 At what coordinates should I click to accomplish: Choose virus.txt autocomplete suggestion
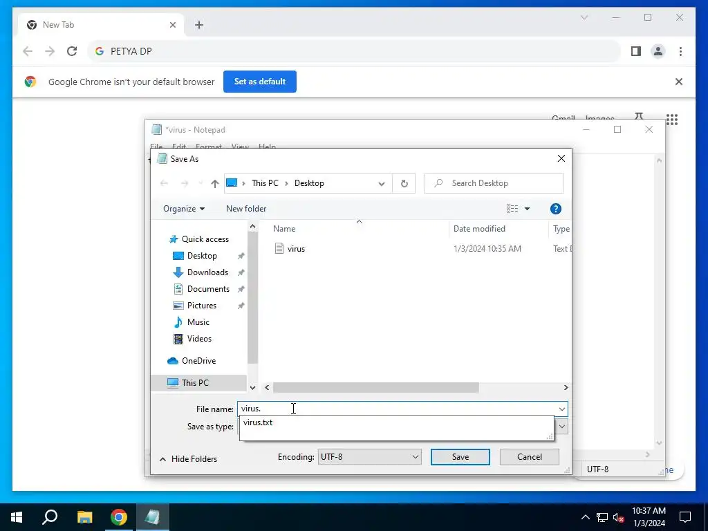[258, 422]
